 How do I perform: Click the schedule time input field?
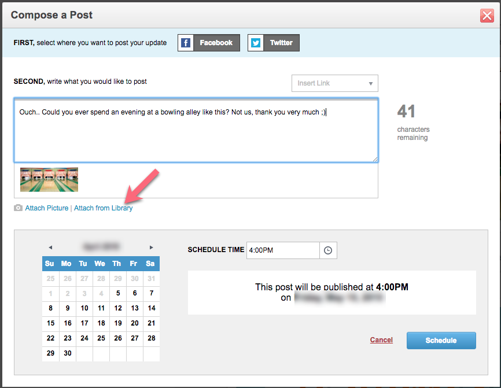(x=283, y=250)
